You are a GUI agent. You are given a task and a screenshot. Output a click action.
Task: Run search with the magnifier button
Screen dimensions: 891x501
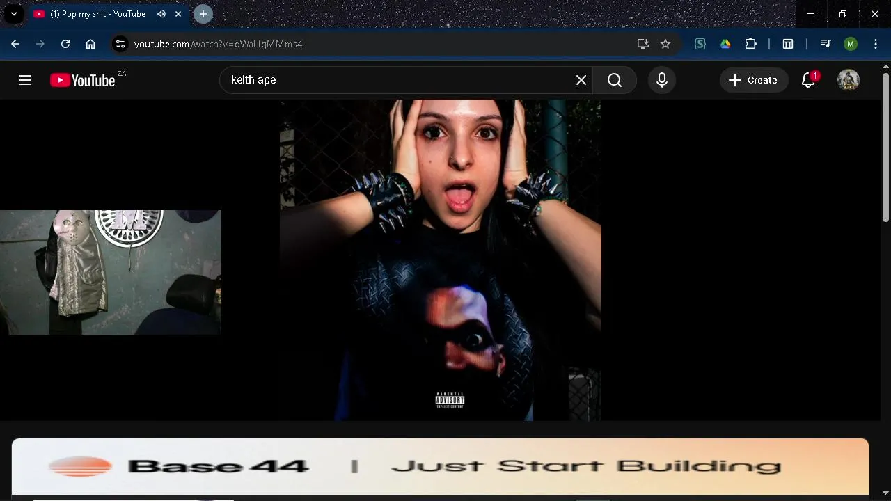pyautogui.click(x=615, y=80)
